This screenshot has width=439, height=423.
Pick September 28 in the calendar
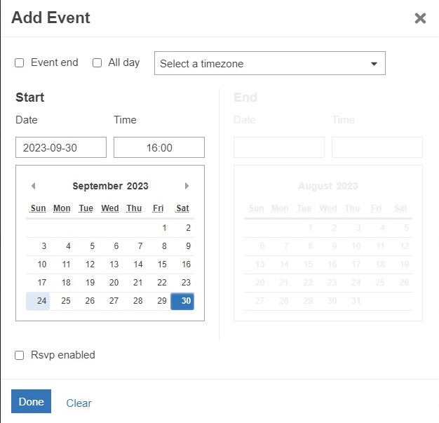point(138,301)
